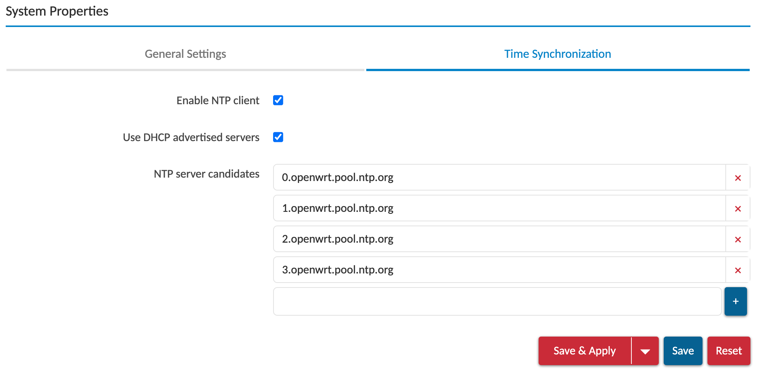
Task: Click the empty new NTP server field
Action: (497, 301)
